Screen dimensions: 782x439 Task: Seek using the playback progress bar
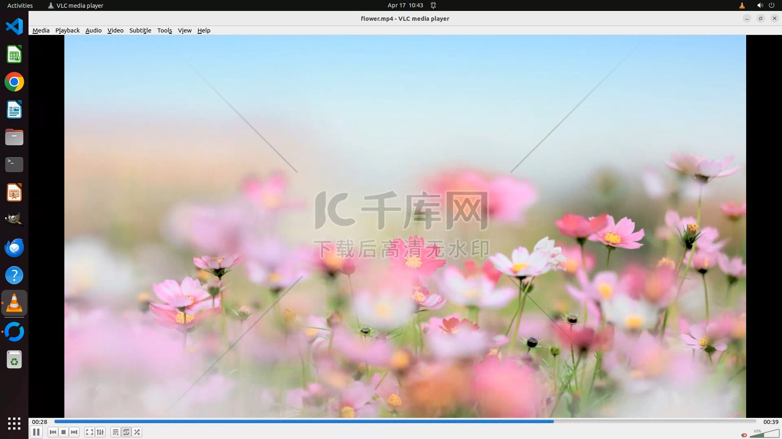coord(405,422)
